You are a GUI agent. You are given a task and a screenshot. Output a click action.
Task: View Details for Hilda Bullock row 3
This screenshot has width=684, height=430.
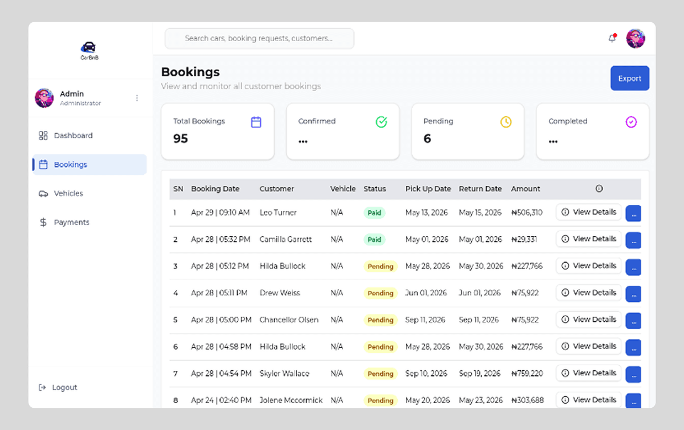coord(589,265)
